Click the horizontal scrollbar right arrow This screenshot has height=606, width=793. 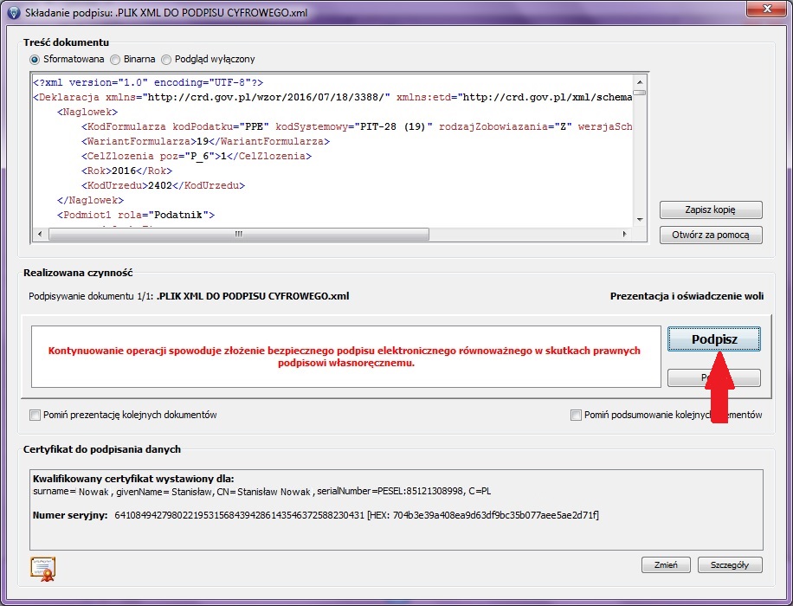(624, 234)
